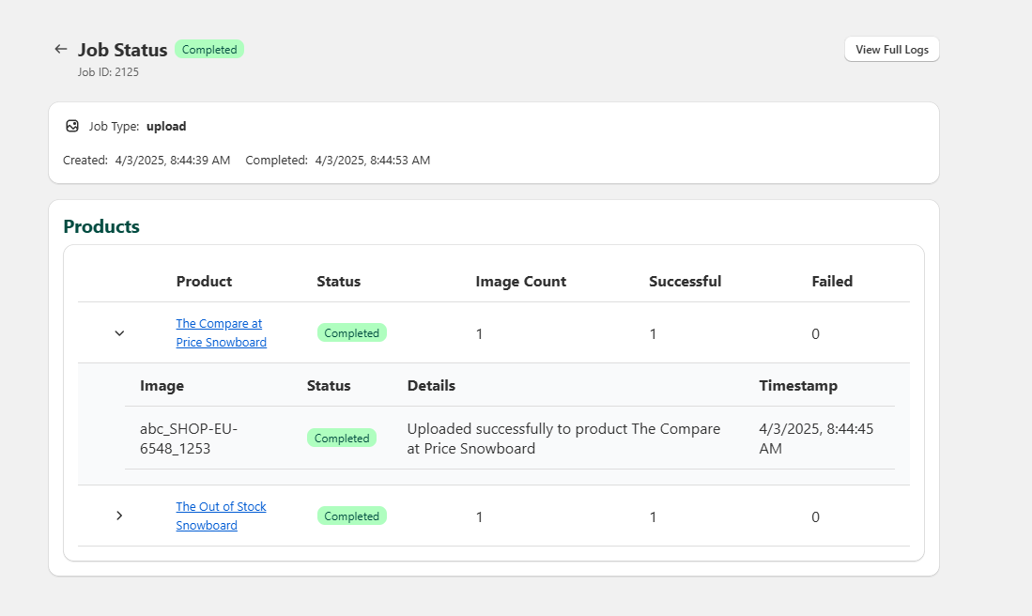Select the Products section heading
1032x616 pixels.
click(x=100, y=226)
